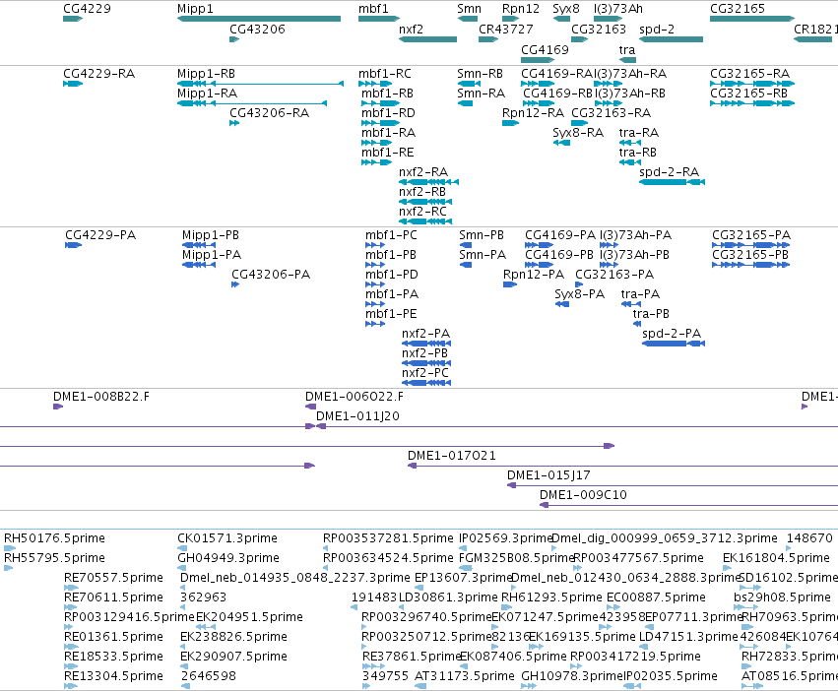Select the mbf1-RD transcript label

pyautogui.click(x=388, y=113)
